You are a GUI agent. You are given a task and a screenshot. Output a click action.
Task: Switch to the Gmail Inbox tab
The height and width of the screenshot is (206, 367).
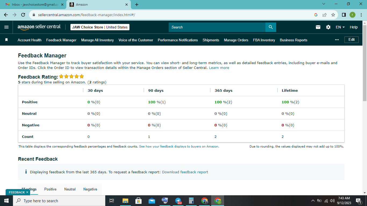point(35,5)
